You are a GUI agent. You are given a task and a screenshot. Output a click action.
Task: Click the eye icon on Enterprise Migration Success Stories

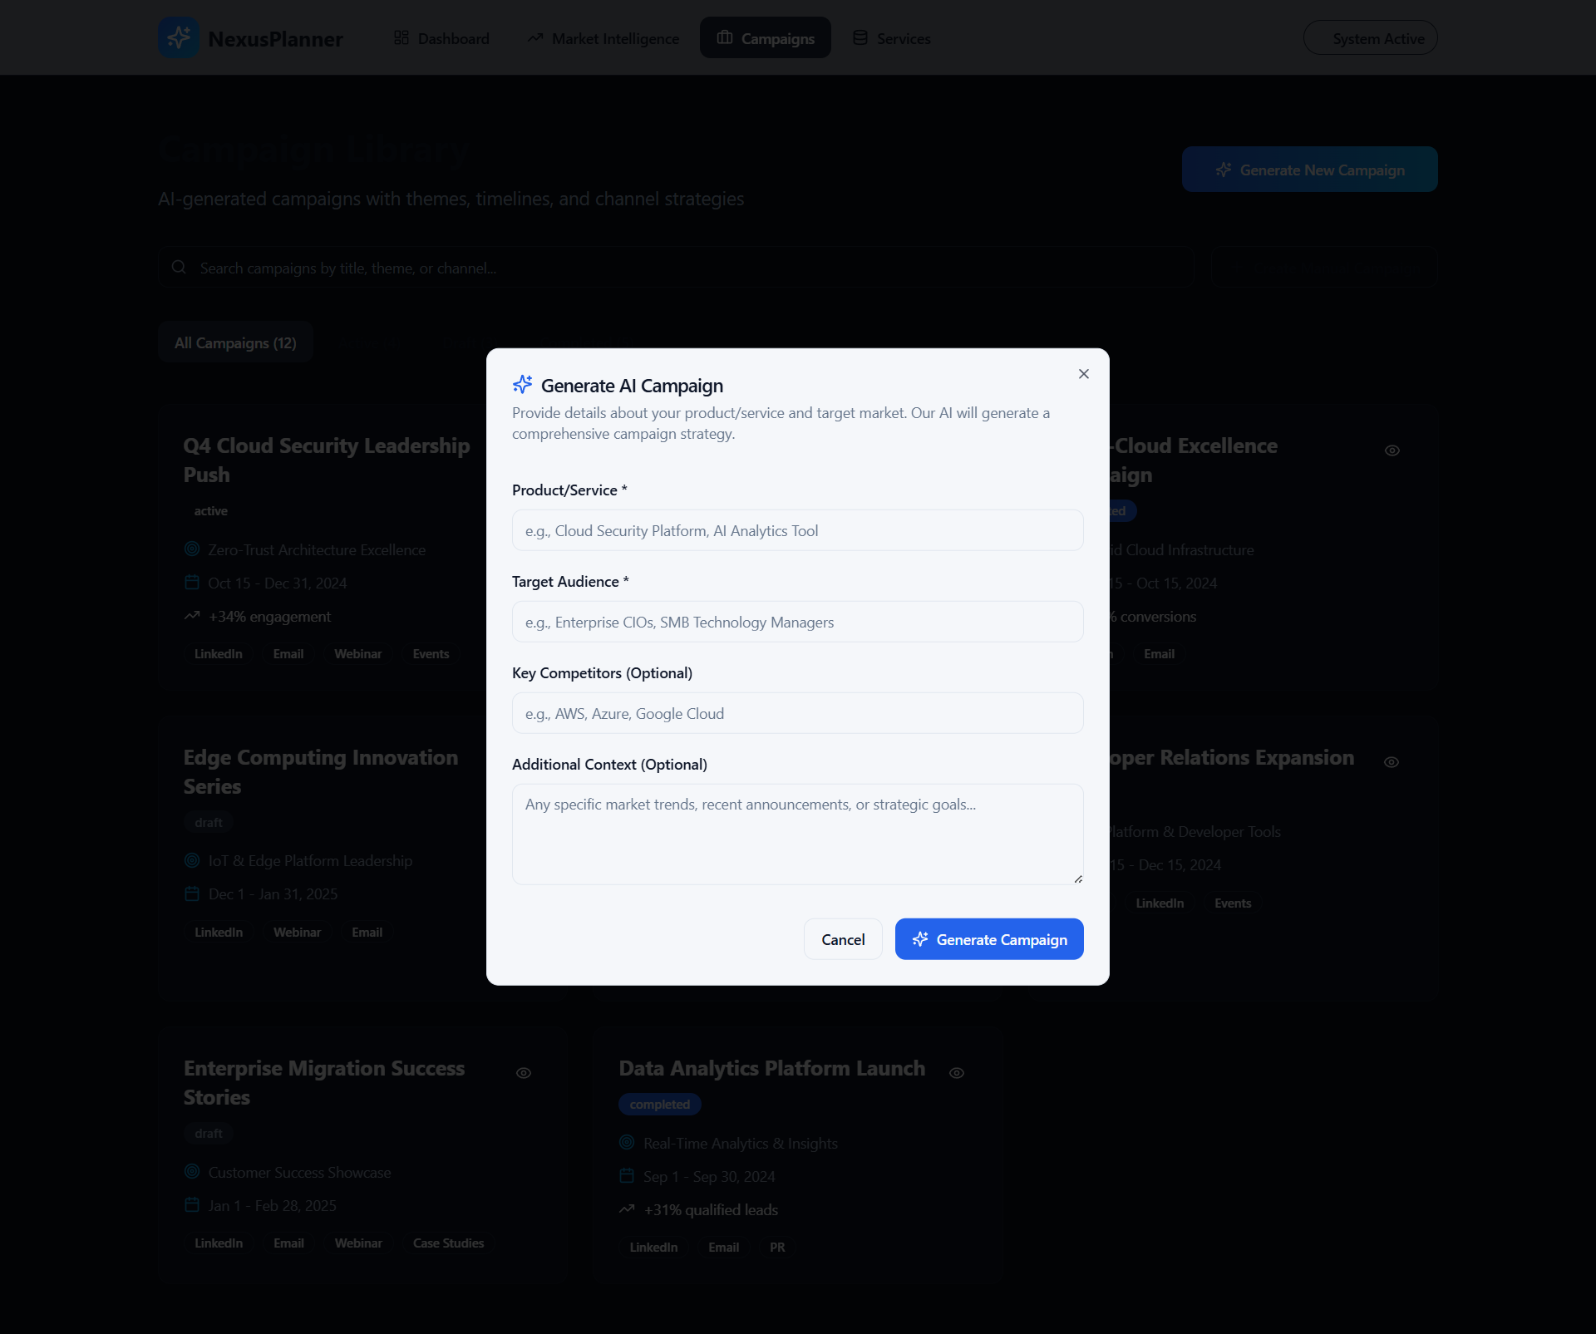(524, 1073)
